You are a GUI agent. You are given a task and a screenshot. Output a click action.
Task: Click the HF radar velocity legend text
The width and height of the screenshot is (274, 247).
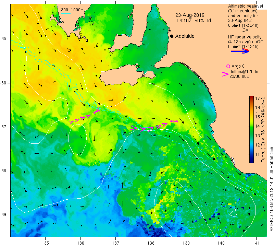coord(245,37)
